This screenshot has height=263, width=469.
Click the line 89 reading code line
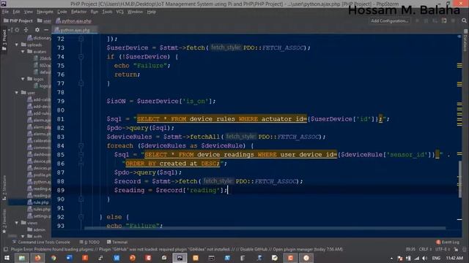(x=171, y=190)
